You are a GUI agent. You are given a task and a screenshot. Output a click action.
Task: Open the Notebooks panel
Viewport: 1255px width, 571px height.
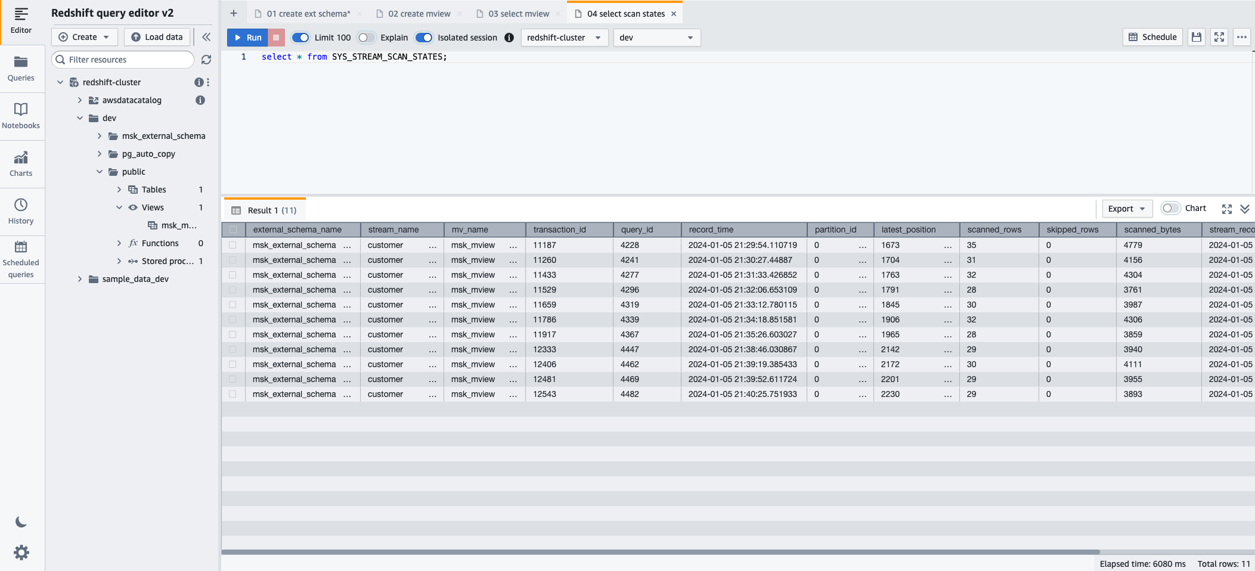pos(21,115)
